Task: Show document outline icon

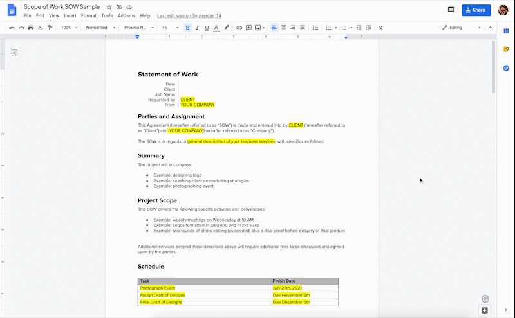Action: point(14,53)
